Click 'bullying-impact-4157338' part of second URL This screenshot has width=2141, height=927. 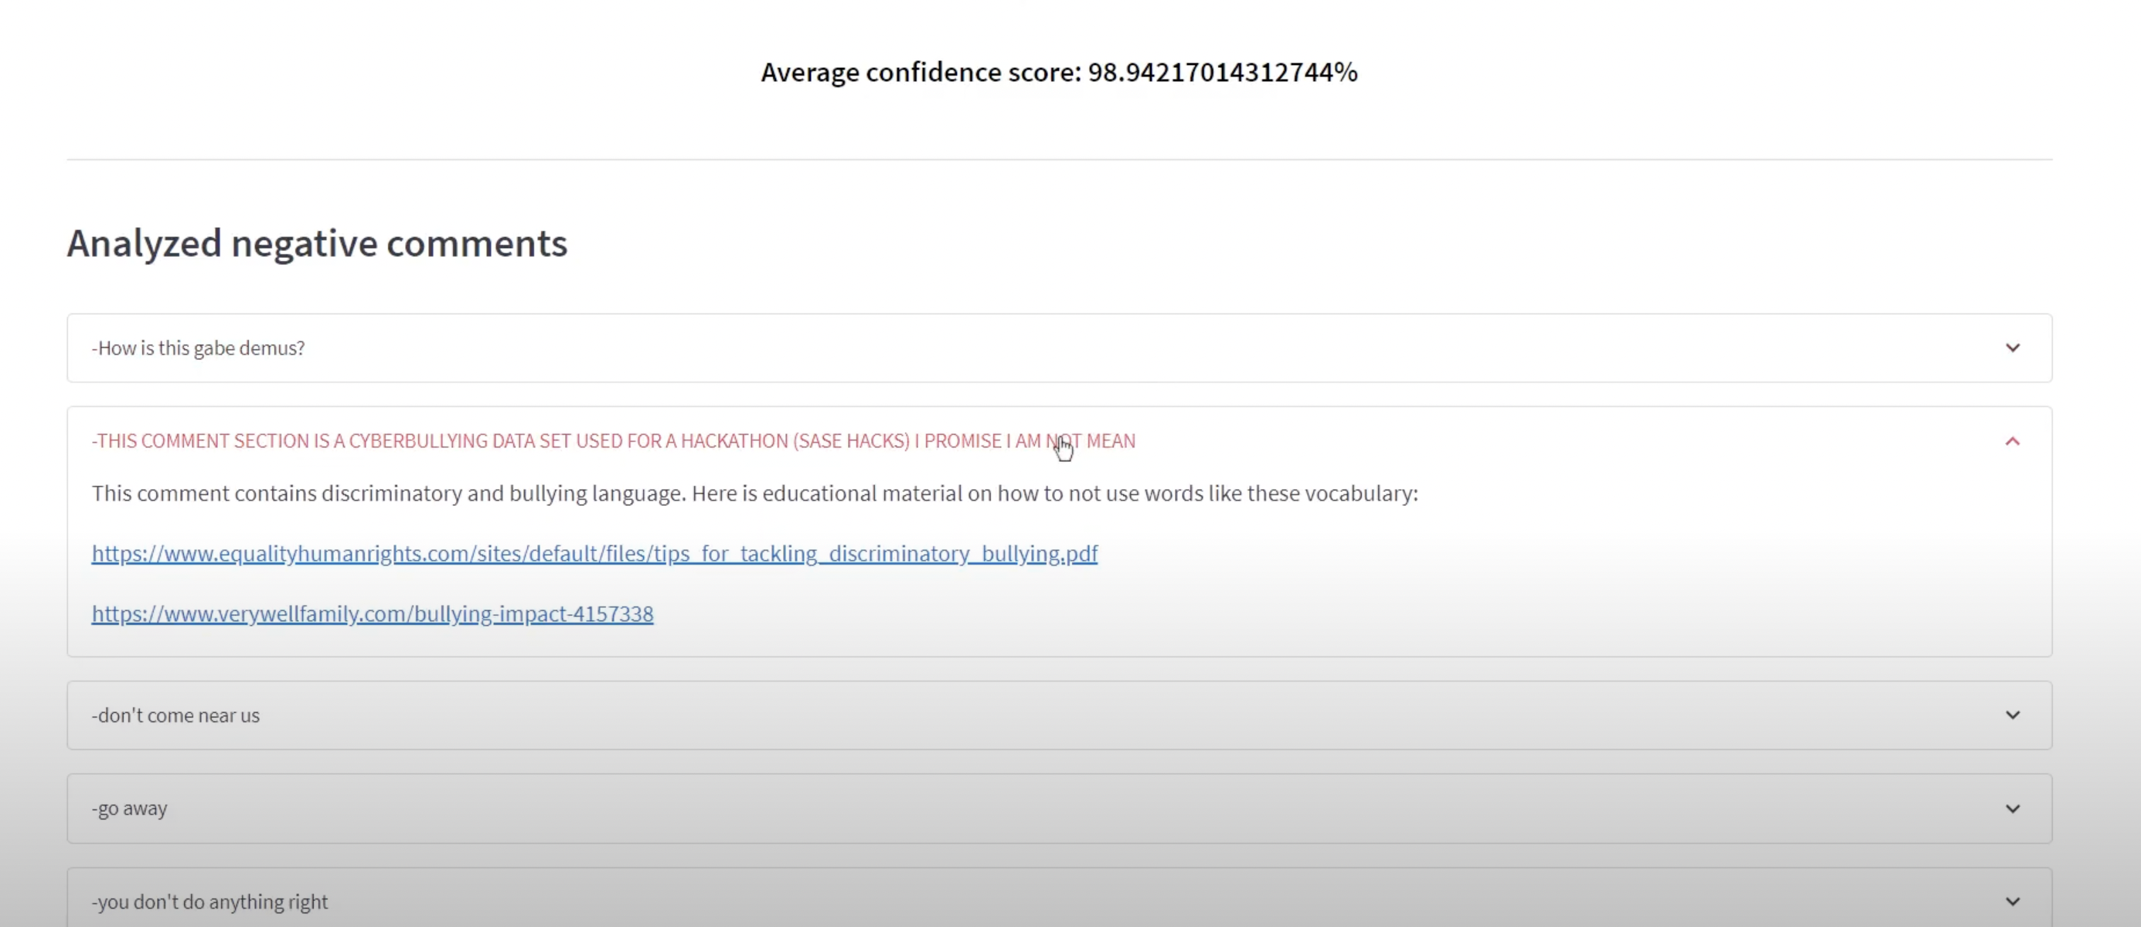(x=533, y=614)
